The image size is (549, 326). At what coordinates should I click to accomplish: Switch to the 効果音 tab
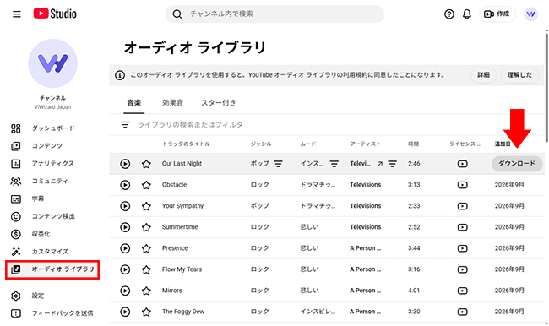coord(172,103)
